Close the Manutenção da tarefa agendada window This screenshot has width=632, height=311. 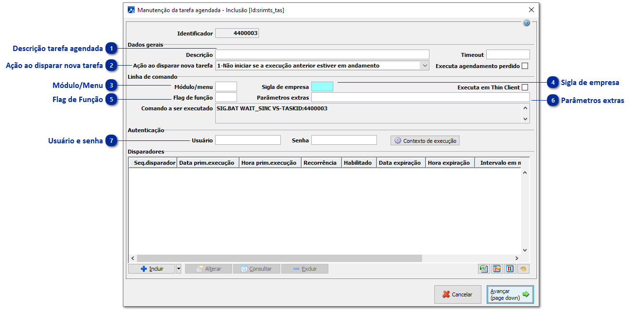coord(531,10)
